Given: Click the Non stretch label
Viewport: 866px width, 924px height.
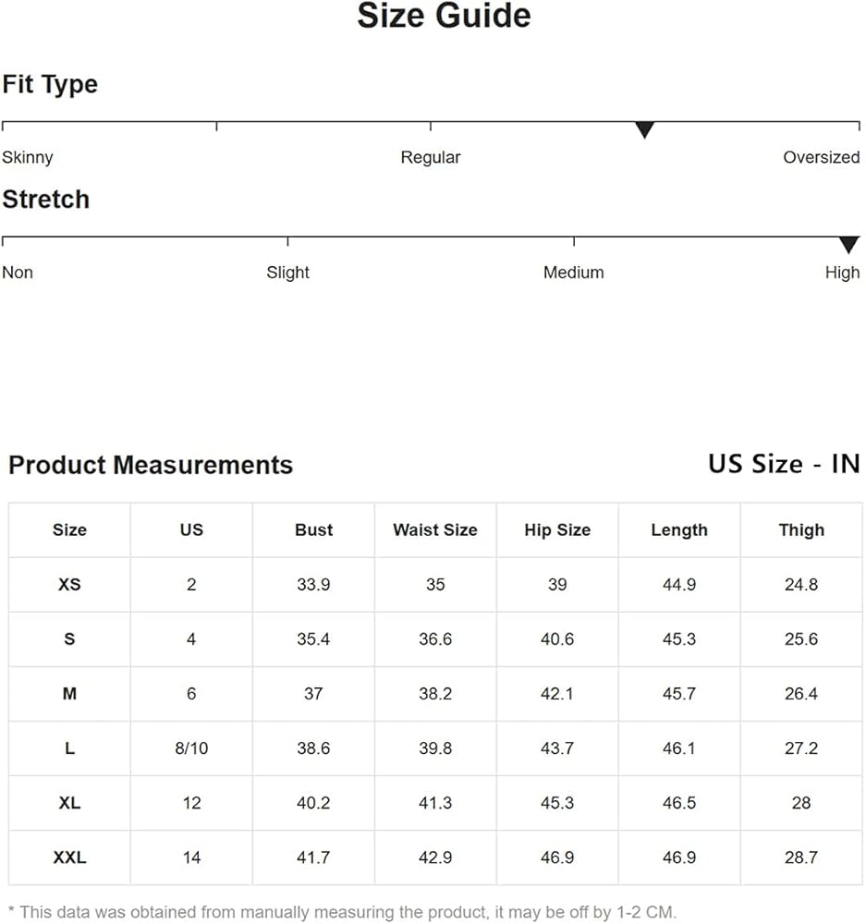Looking at the screenshot, I should 18,273.
